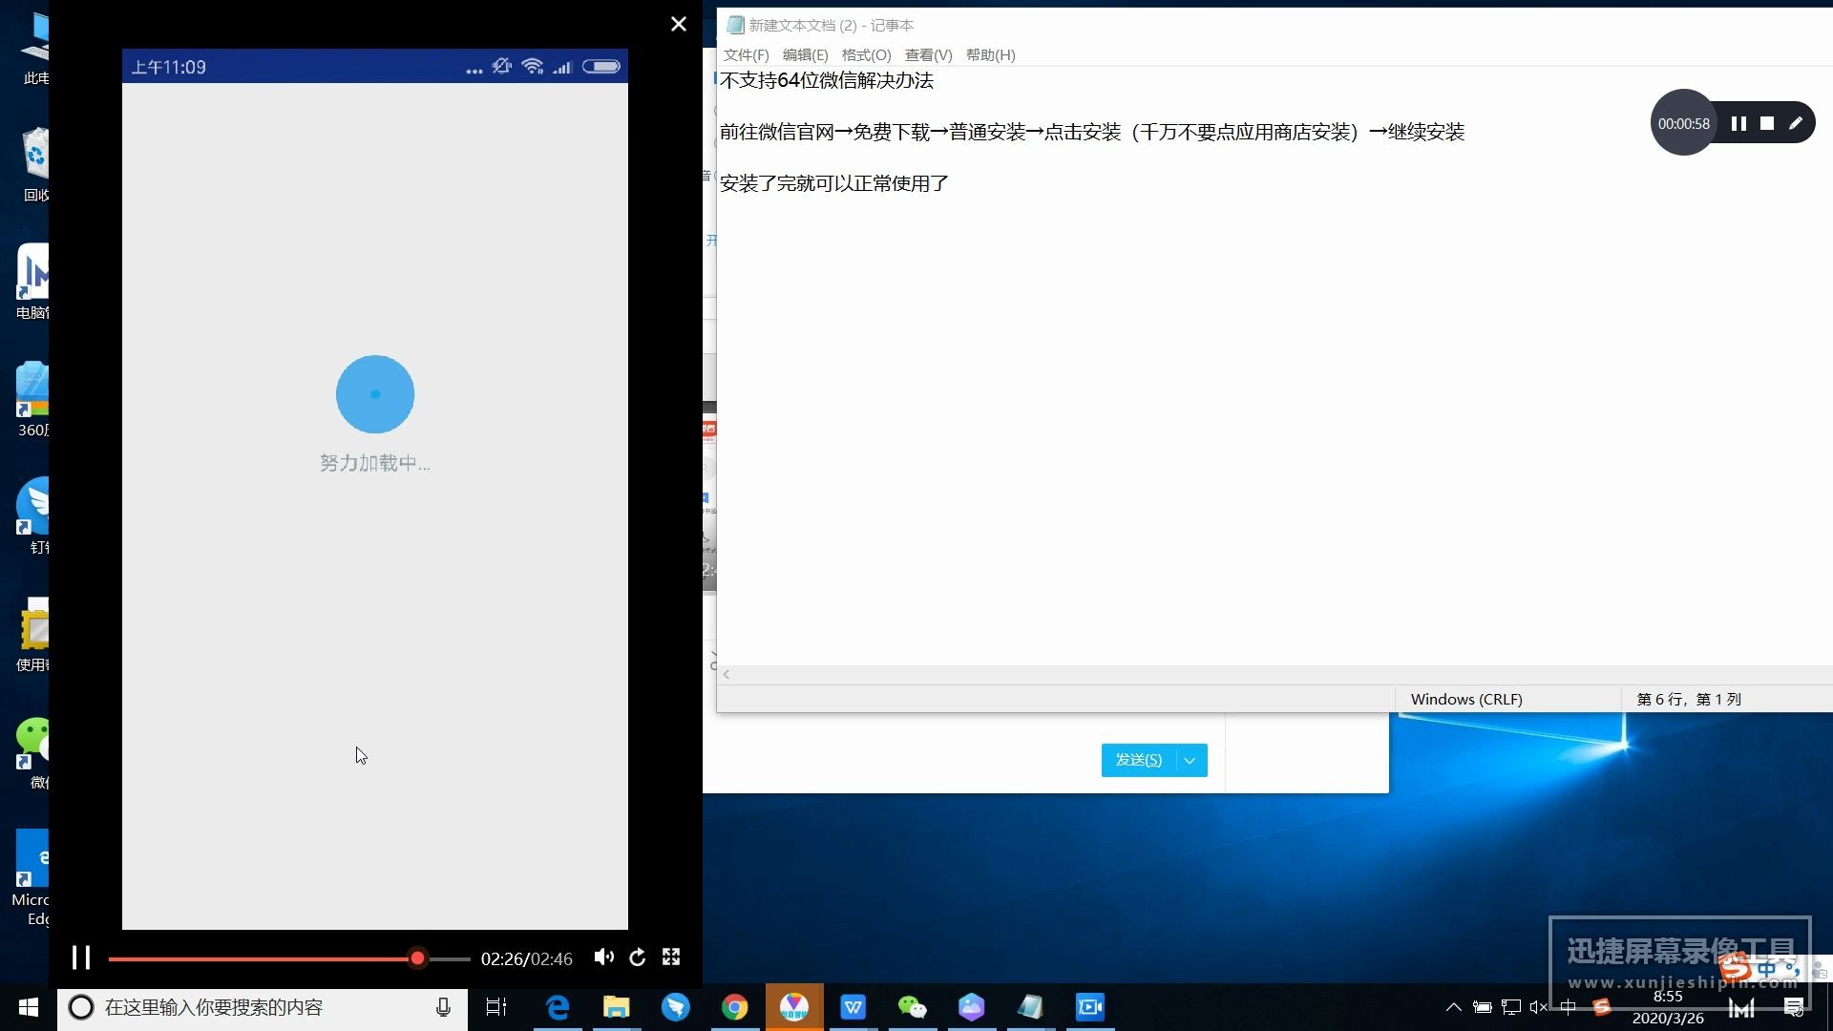Screen dimensions: 1833x1031
Task: Click the Chrome browser icon in taskbar
Action: click(x=732, y=1006)
